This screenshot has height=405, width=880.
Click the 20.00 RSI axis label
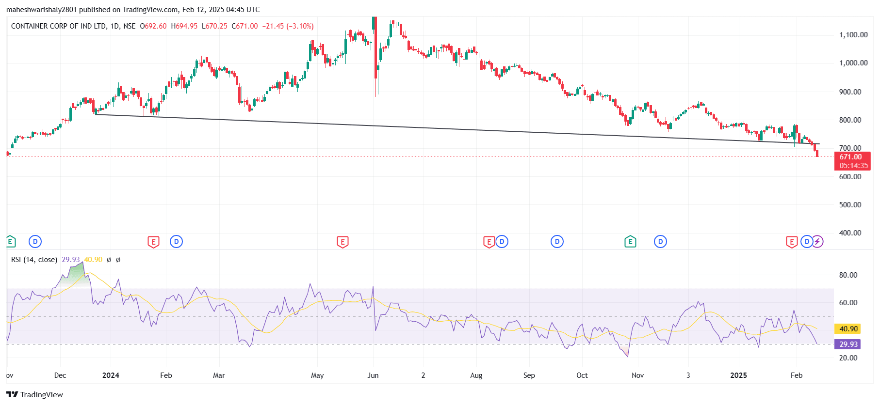click(848, 358)
